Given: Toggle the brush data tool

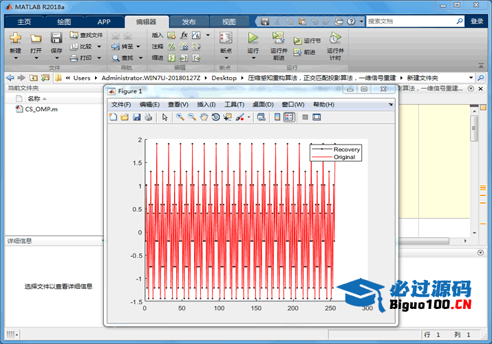Looking at the screenshot, I should [239, 117].
